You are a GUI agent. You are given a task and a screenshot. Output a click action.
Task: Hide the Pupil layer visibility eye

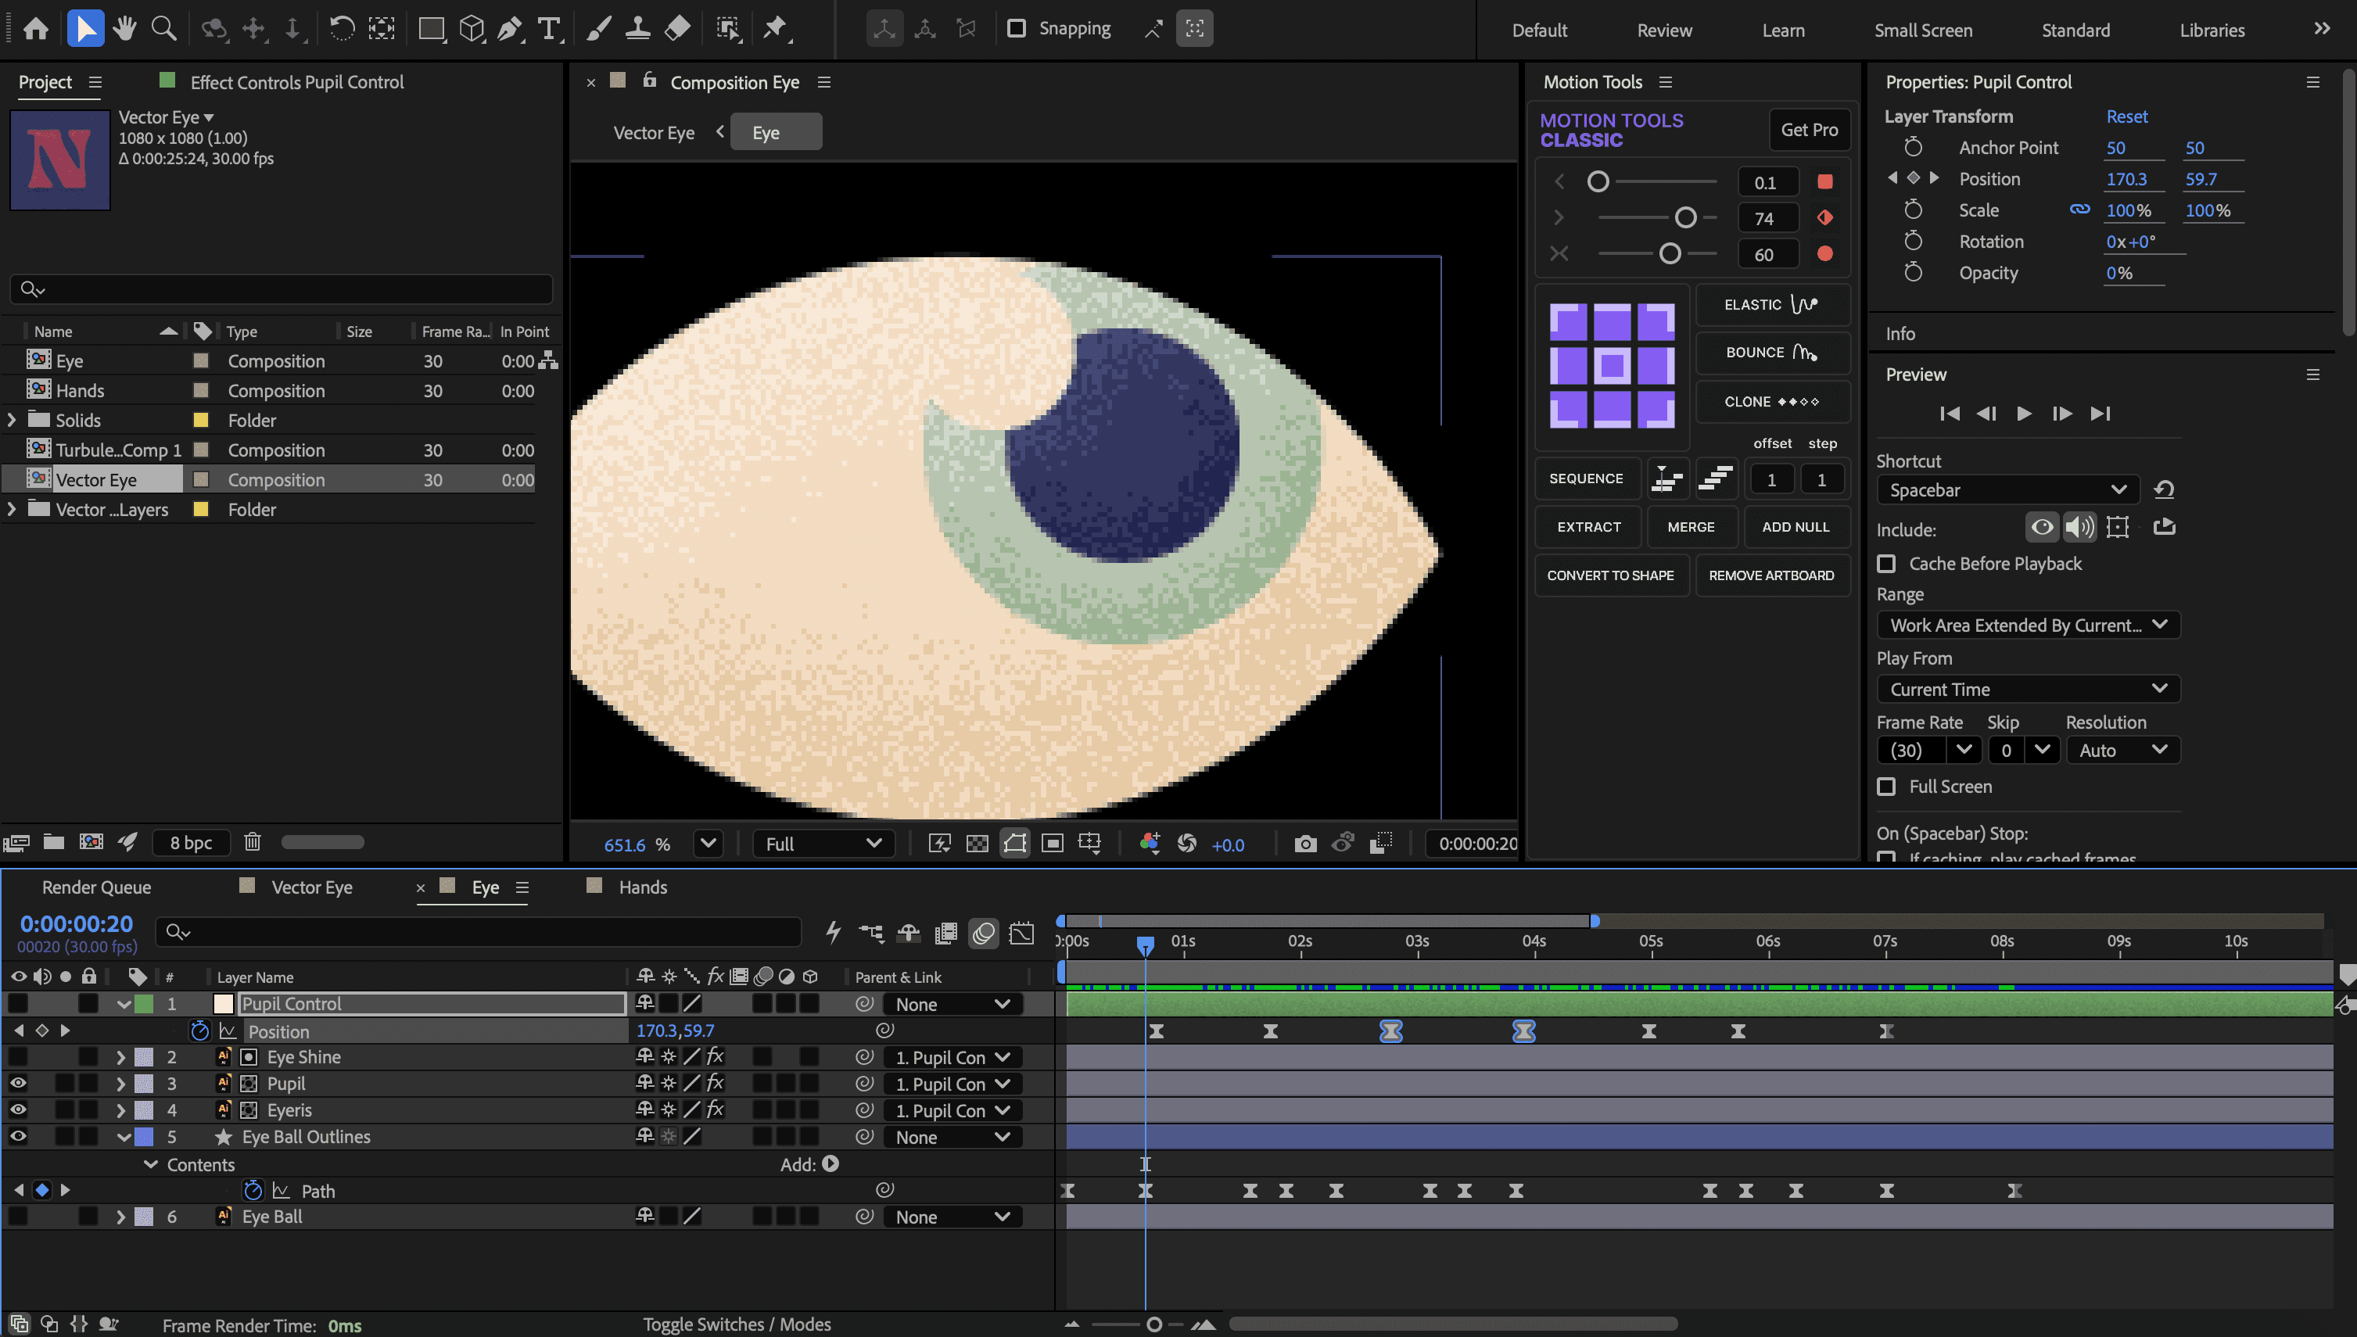coord(17,1084)
